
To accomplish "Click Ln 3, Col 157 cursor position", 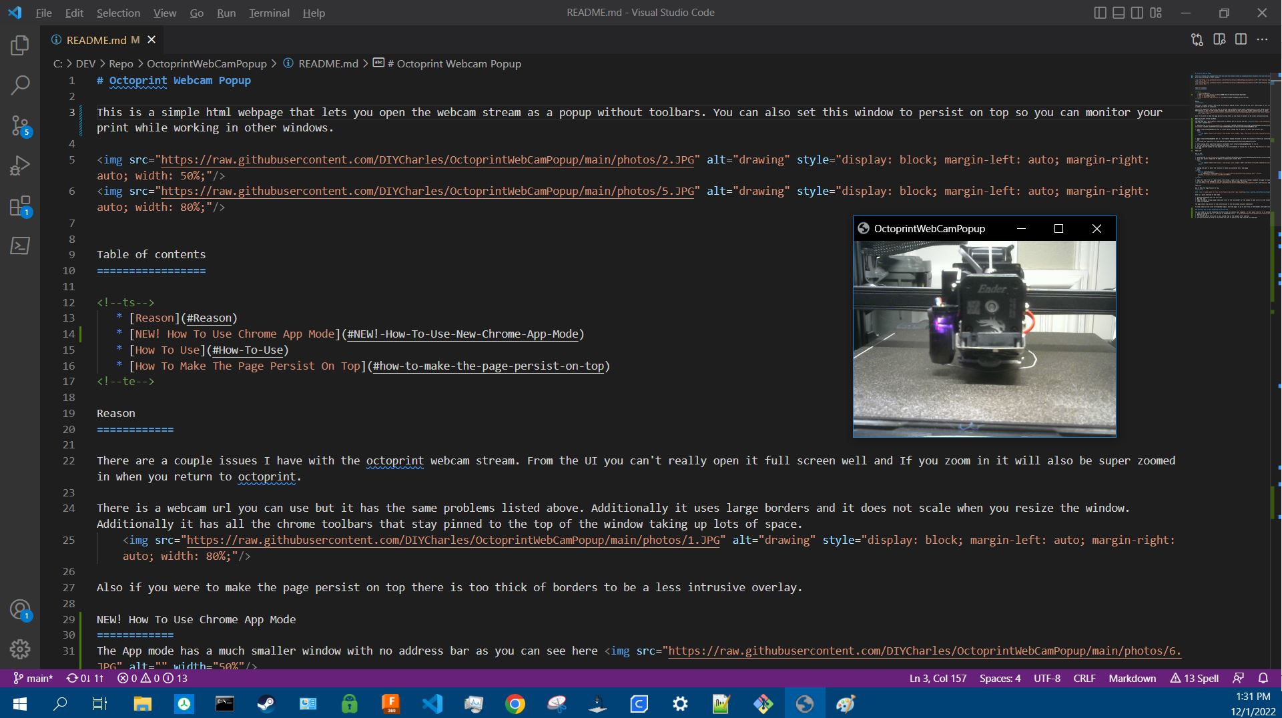I will point(938,679).
